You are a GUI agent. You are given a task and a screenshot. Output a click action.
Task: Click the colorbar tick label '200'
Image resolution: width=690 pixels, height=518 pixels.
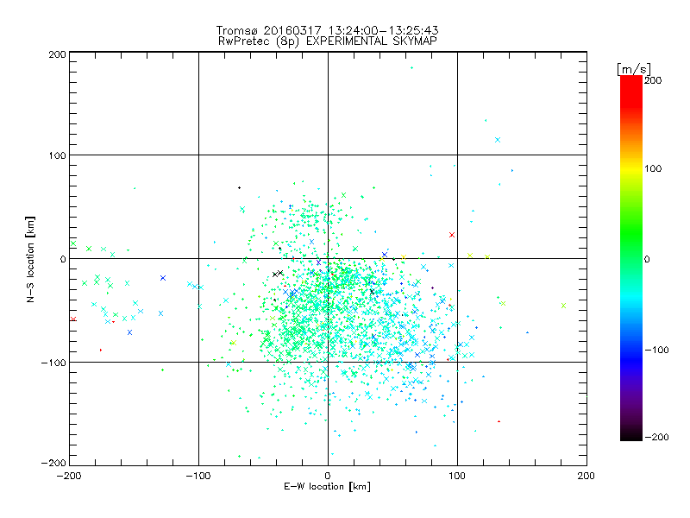(x=653, y=80)
